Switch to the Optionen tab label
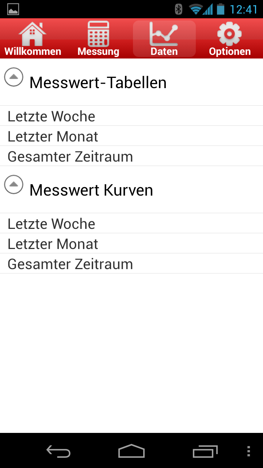The width and height of the screenshot is (263, 468). click(x=230, y=52)
